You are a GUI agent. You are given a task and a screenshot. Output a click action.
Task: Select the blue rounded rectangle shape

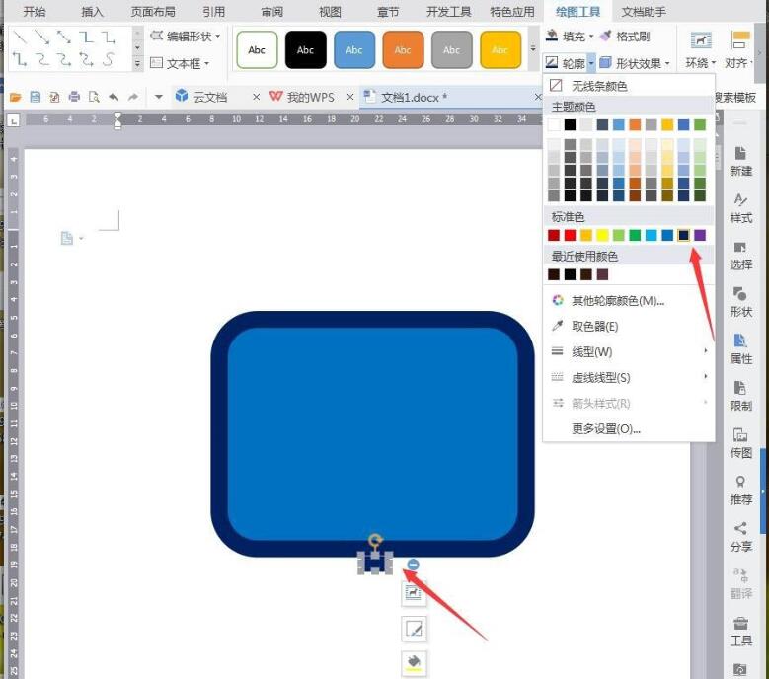tap(373, 434)
